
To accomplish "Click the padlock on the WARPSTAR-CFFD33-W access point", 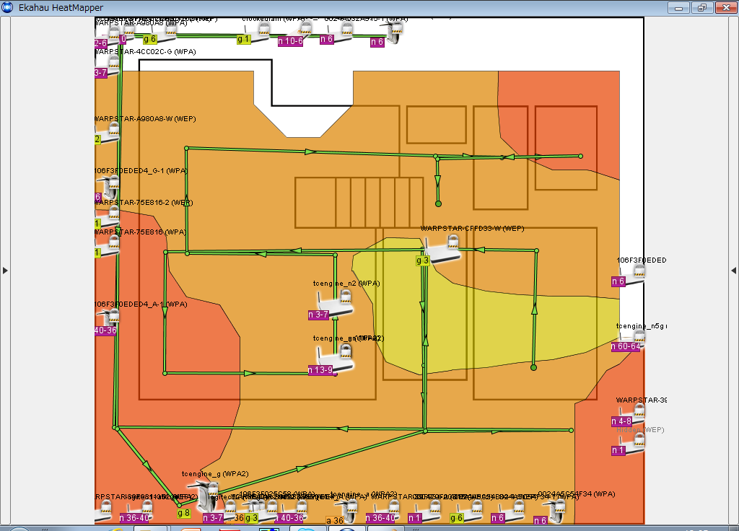I will [453, 242].
